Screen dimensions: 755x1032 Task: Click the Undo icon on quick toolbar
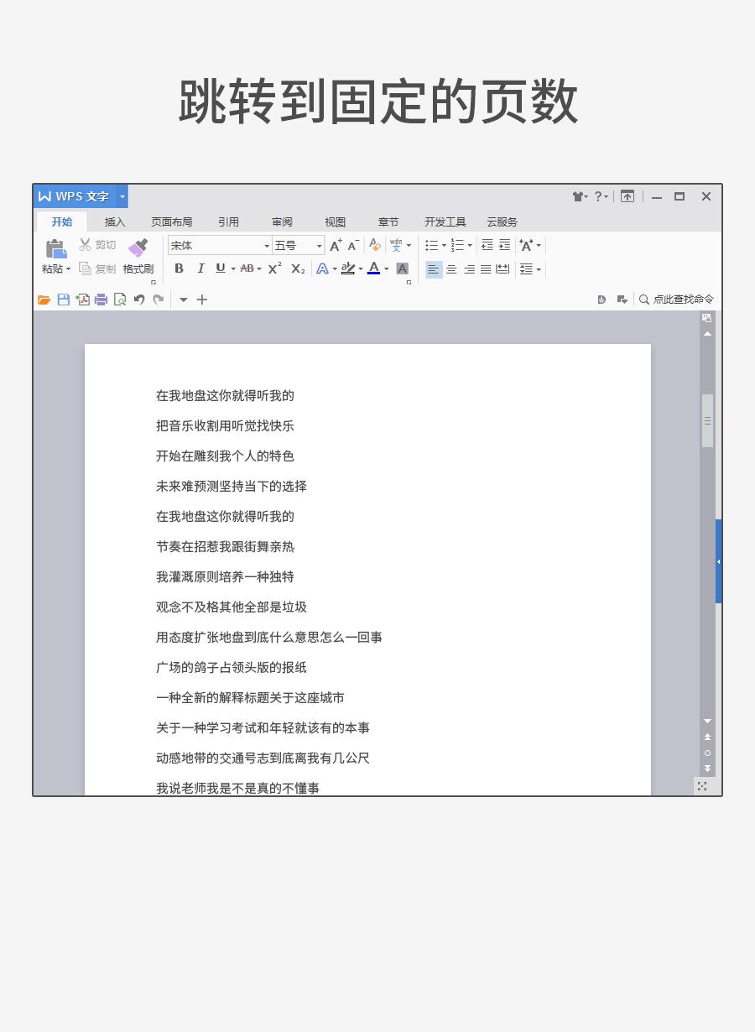[139, 300]
